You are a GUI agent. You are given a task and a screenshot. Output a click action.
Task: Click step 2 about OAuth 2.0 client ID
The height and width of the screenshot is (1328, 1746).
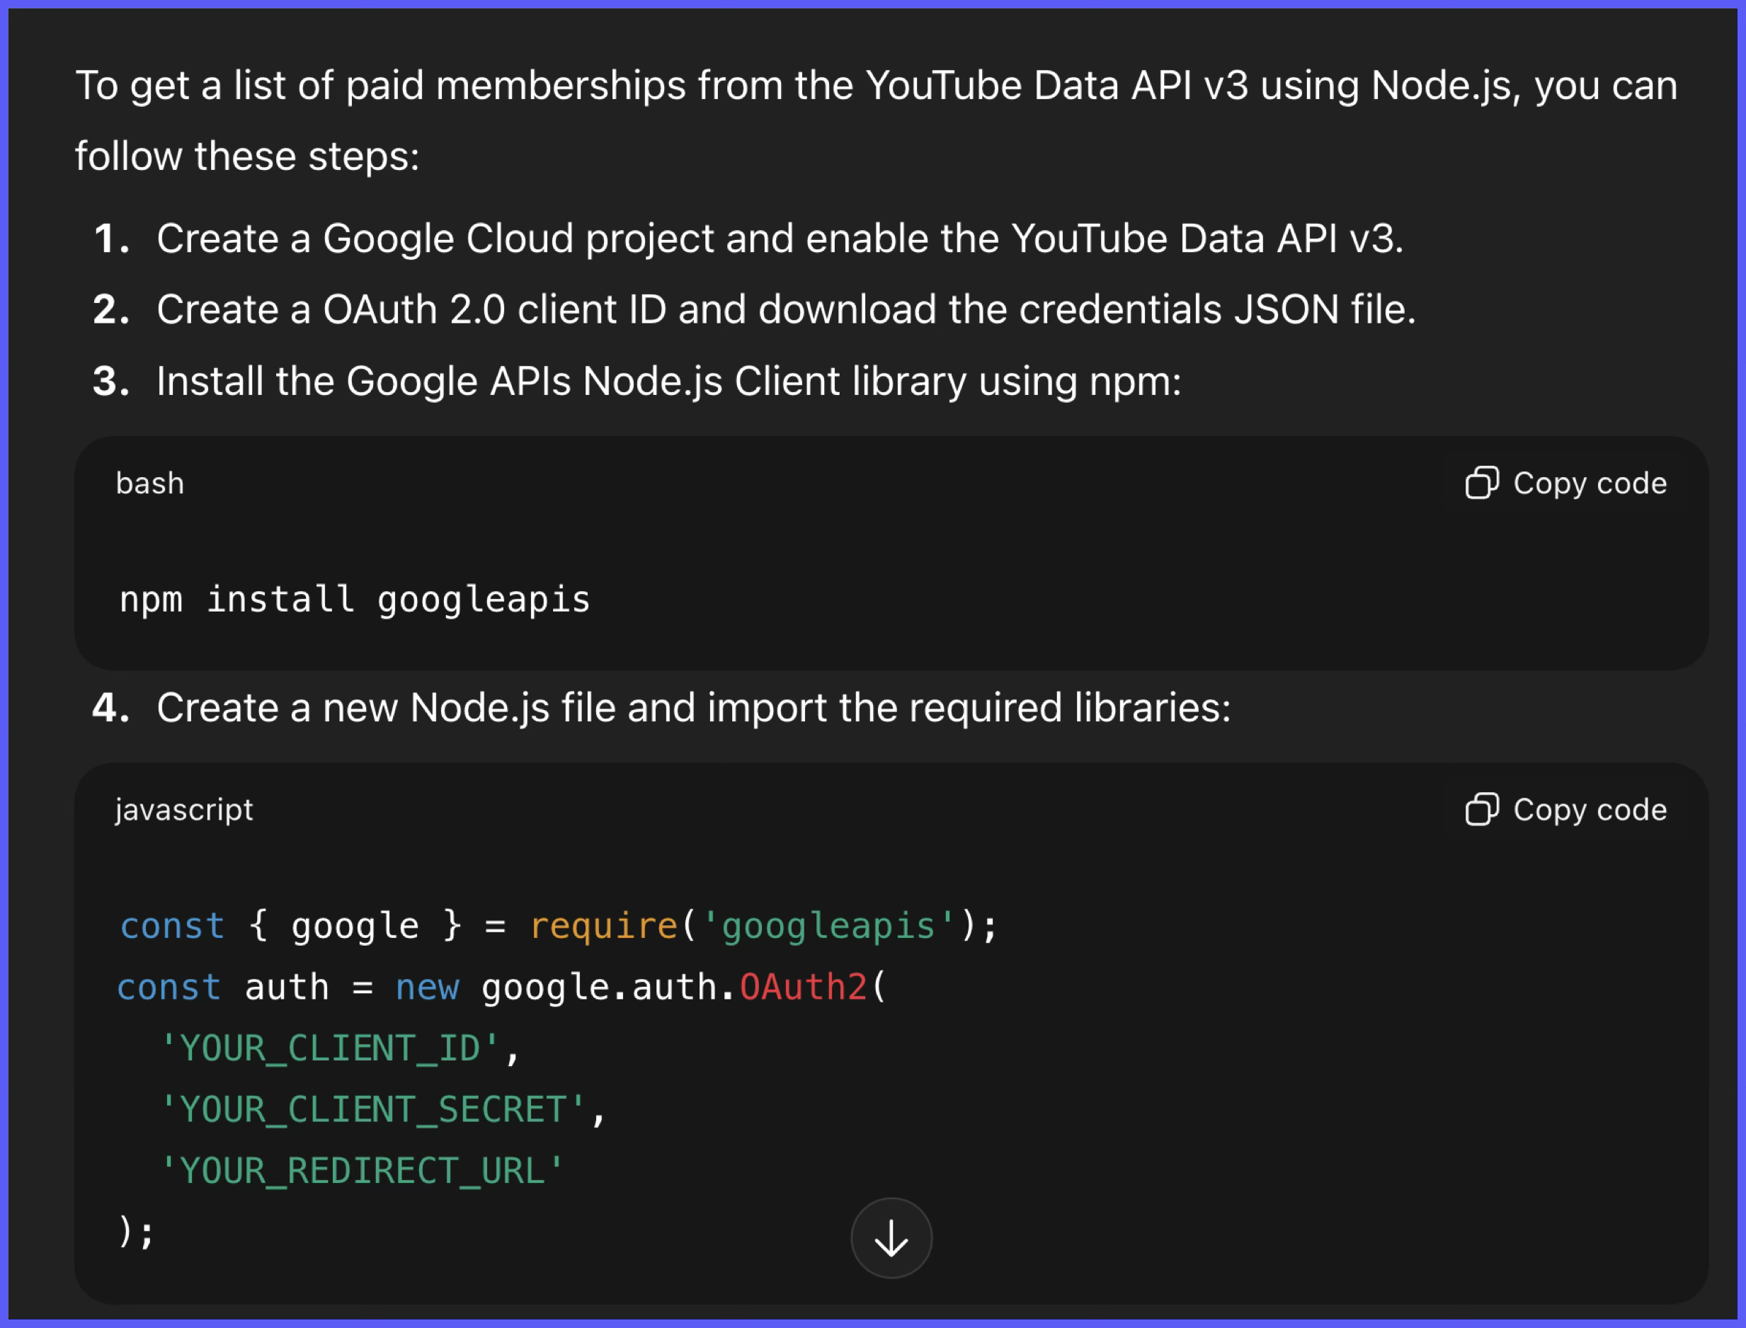(x=785, y=309)
